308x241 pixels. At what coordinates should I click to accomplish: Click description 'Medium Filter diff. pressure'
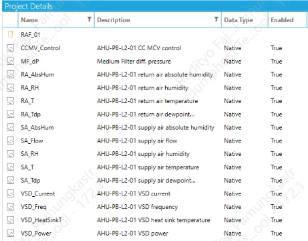pos(134,62)
